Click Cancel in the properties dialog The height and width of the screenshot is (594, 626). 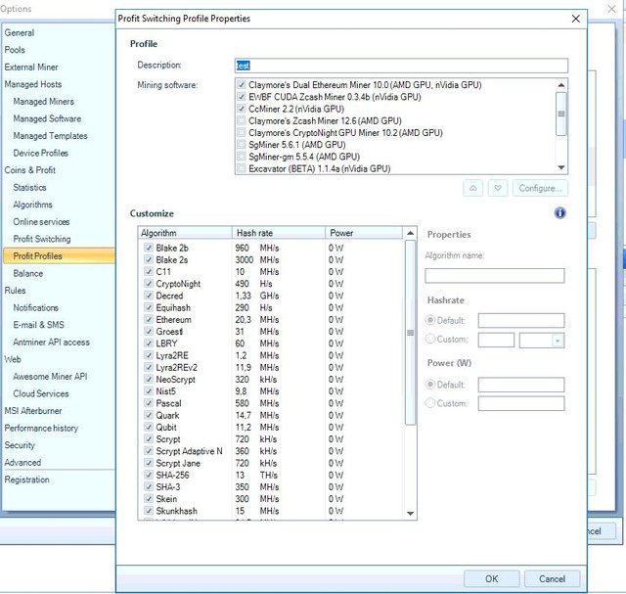pos(552,578)
